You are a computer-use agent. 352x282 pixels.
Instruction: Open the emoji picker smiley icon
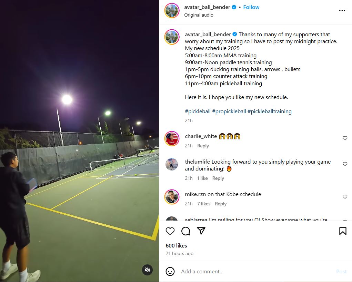click(170, 271)
